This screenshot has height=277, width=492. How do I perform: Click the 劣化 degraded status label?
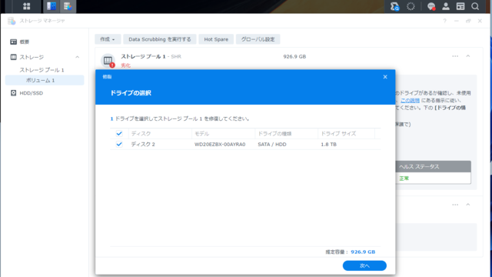[x=126, y=65]
